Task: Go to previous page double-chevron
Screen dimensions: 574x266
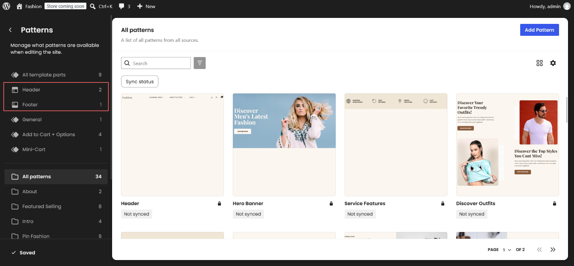Action: 539,250
